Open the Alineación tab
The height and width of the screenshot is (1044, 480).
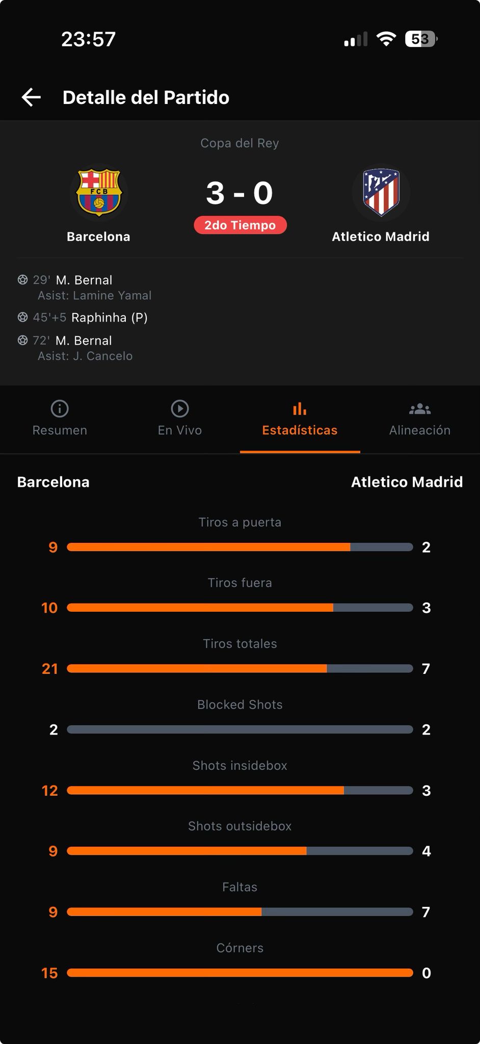click(x=420, y=430)
